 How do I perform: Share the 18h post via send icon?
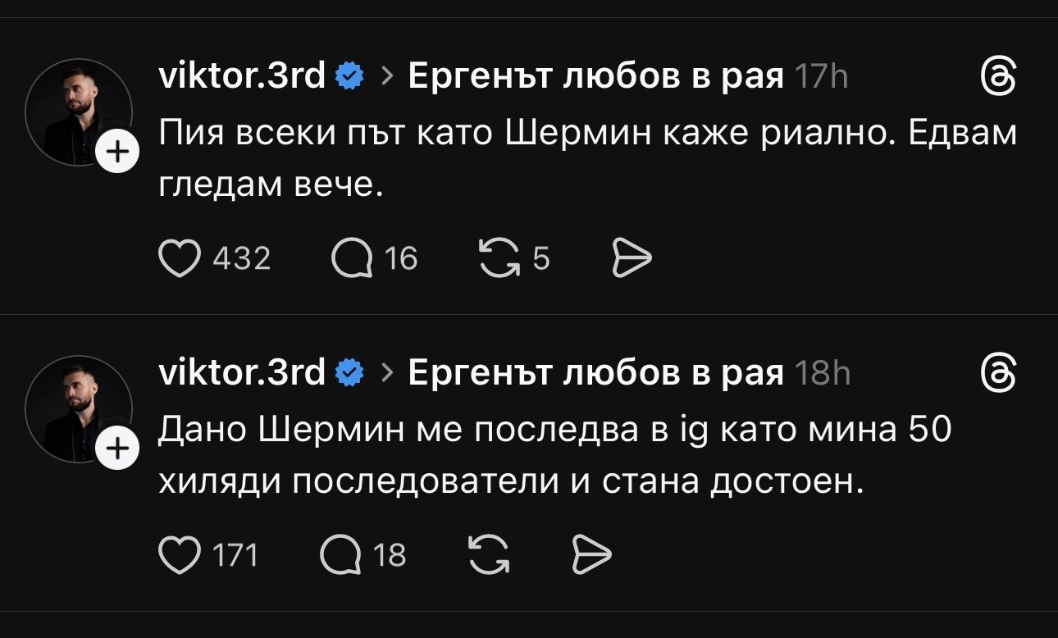click(591, 555)
